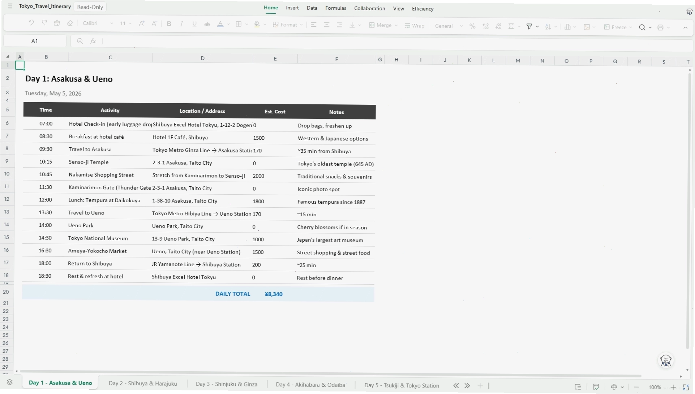The image size is (695, 394).
Task: Open the Formulas tab
Action: coord(335,8)
